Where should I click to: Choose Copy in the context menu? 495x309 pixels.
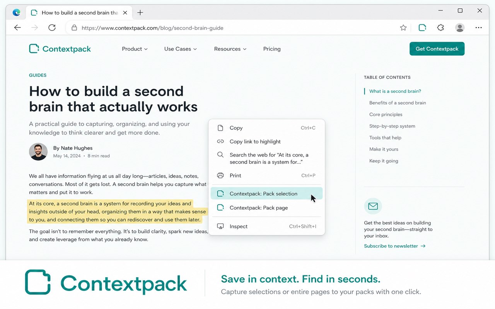[266, 128]
